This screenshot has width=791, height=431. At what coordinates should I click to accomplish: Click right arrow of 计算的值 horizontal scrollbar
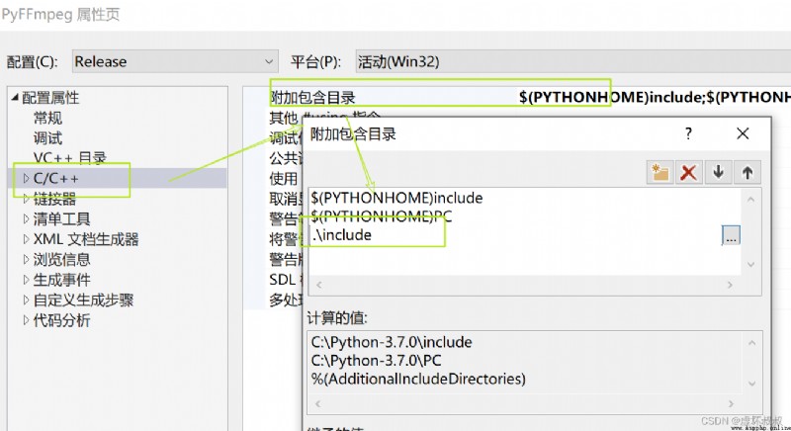tap(731, 403)
